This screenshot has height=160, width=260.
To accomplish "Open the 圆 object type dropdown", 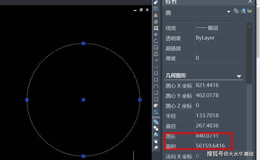I will pos(229,12).
